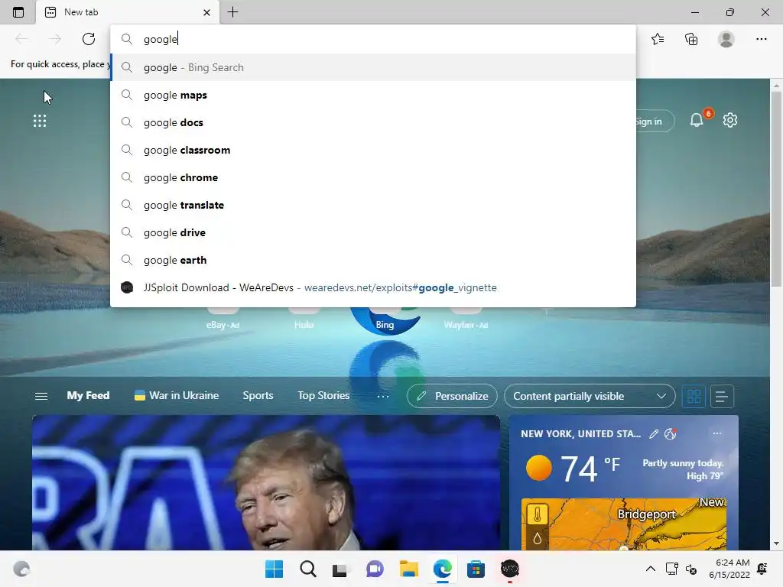The width and height of the screenshot is (783, 587).
Task: Click the scrollbar down arrow
Action: coord(776,543)
